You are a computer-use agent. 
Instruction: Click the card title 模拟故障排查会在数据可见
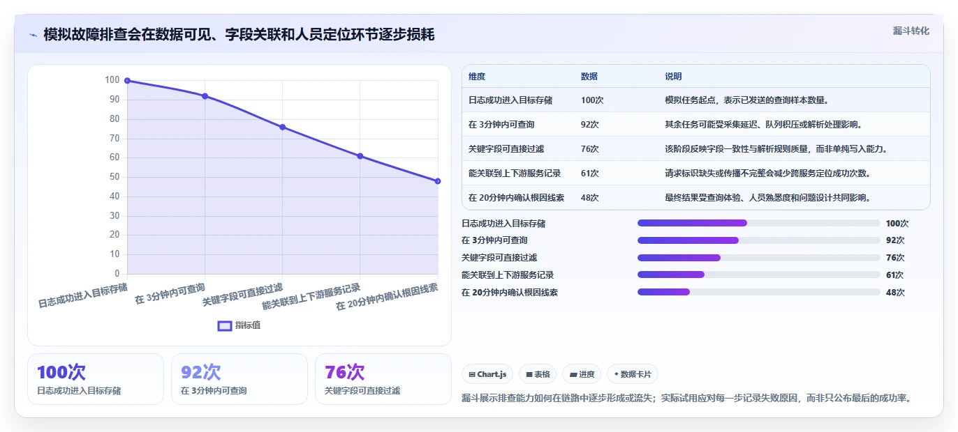[239, 35]
